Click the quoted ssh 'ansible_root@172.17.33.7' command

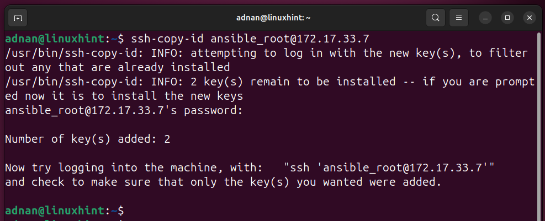tap(389, 168)
